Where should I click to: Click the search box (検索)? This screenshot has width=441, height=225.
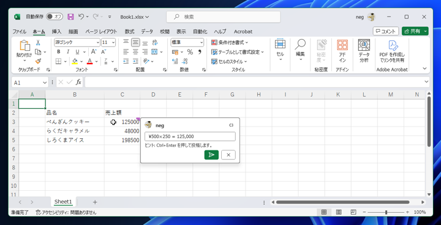(224, 17)
